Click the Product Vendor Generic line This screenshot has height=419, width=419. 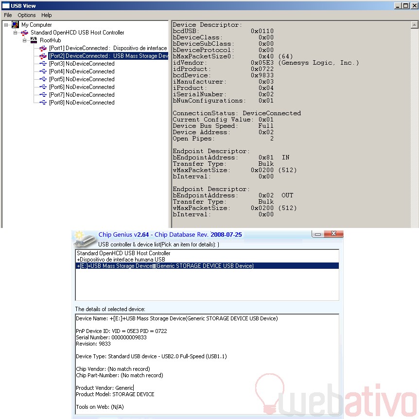(x=105, y=388)
